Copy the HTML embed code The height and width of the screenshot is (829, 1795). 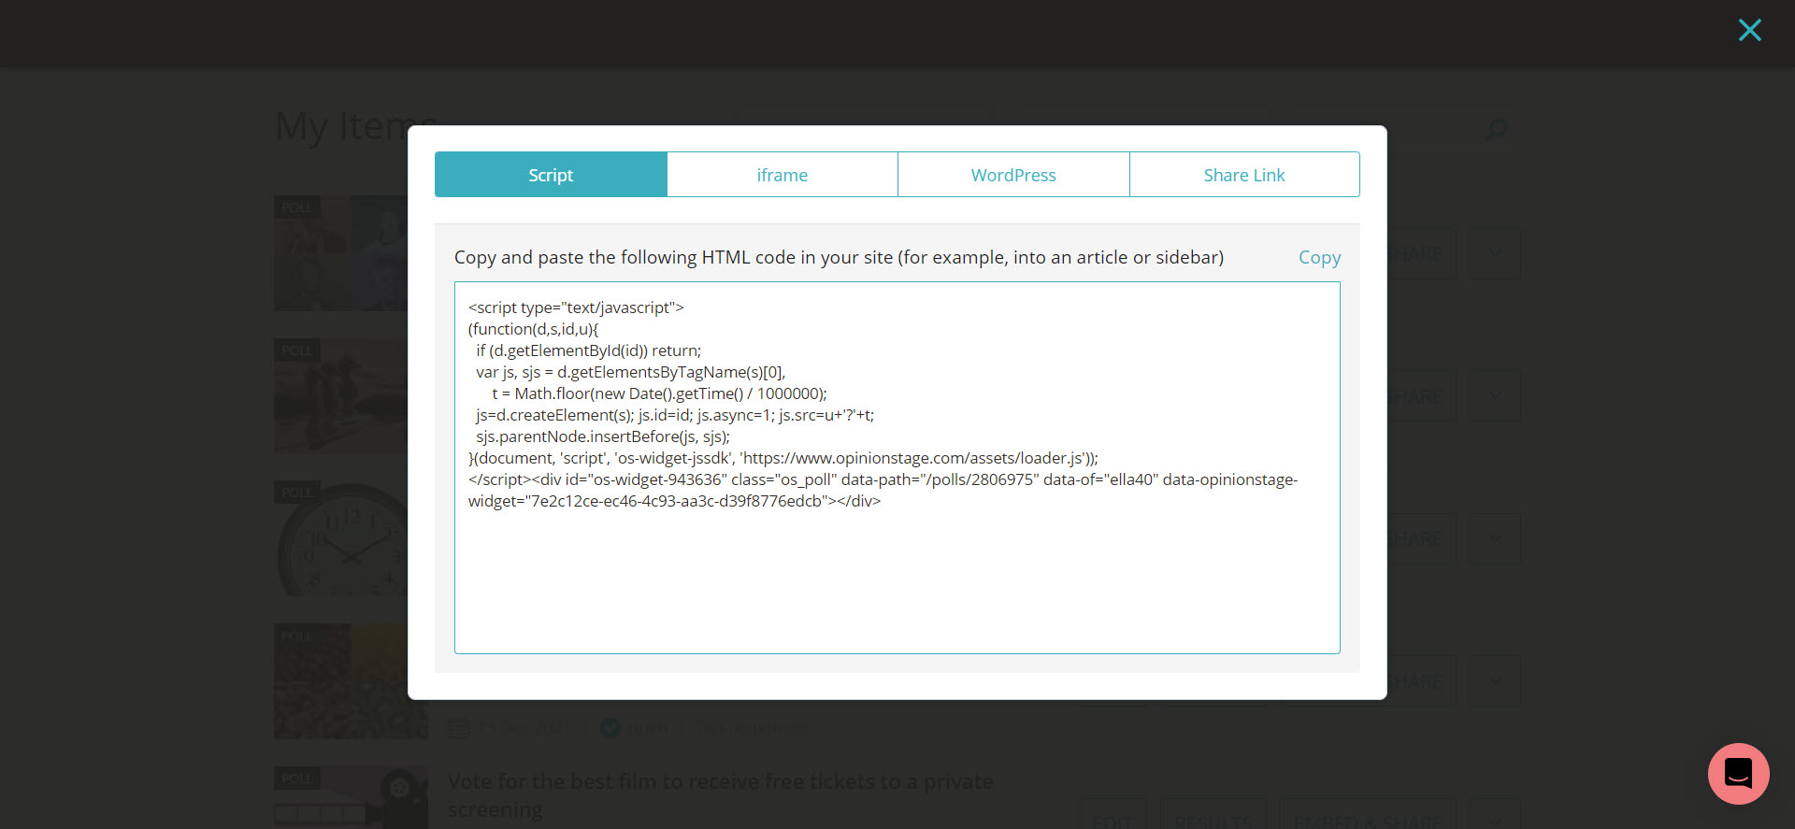coord(1319,257)
